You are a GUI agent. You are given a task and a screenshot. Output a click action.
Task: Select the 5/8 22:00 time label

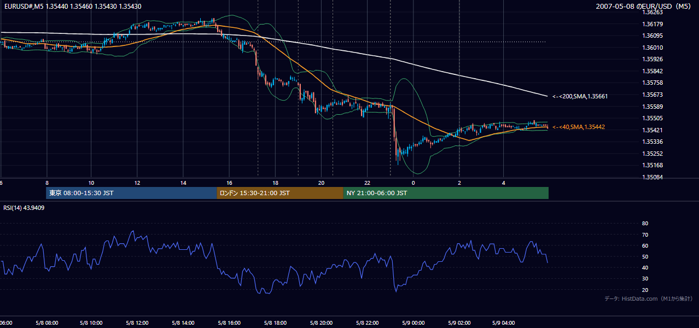tap(367, 323)
